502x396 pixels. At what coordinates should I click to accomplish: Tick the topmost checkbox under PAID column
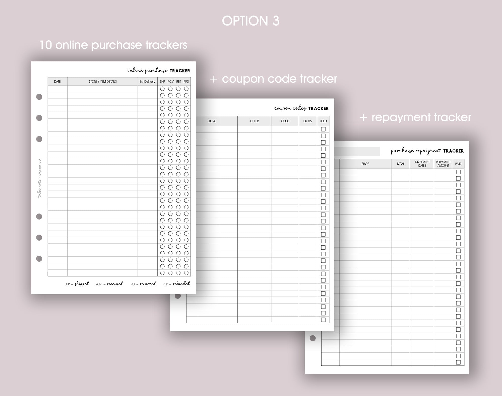[x=458, y=172]
